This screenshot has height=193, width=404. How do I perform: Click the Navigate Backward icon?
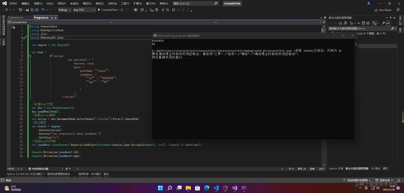coord(6,10)
